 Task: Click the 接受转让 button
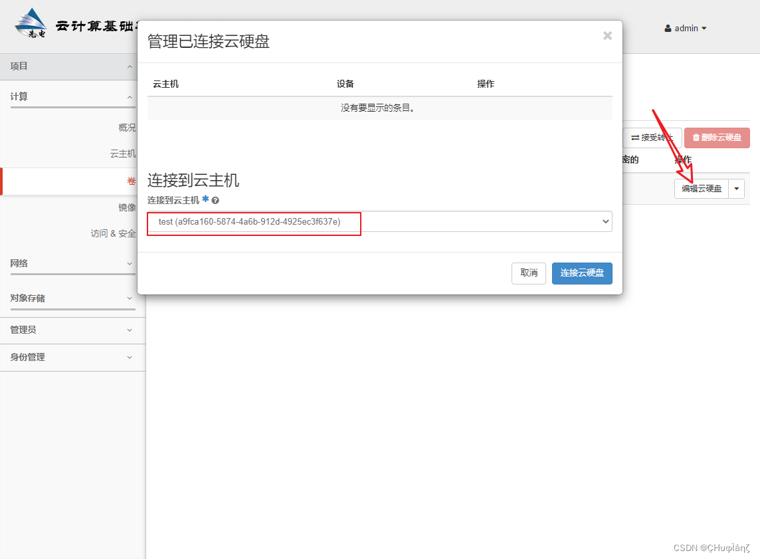[652, 138]
